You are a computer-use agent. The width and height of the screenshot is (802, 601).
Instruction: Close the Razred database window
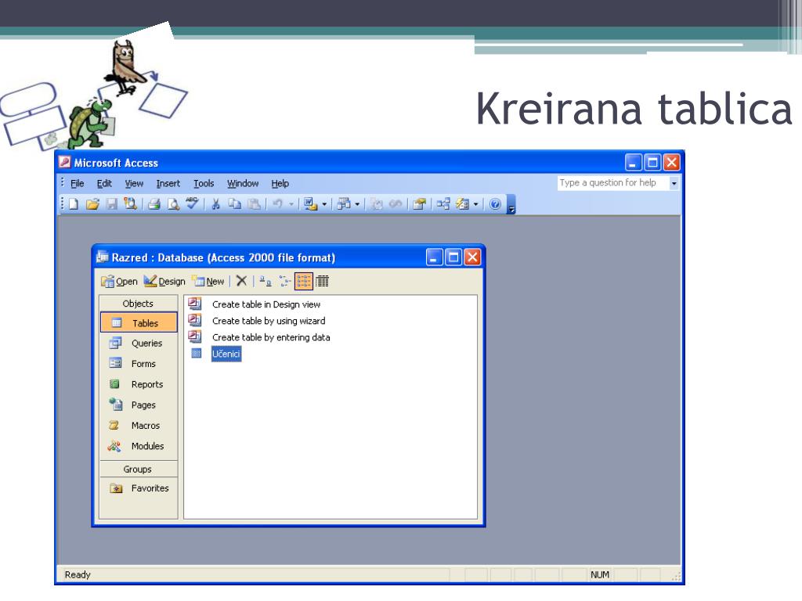pyautogui.click(x=472, y=257)
